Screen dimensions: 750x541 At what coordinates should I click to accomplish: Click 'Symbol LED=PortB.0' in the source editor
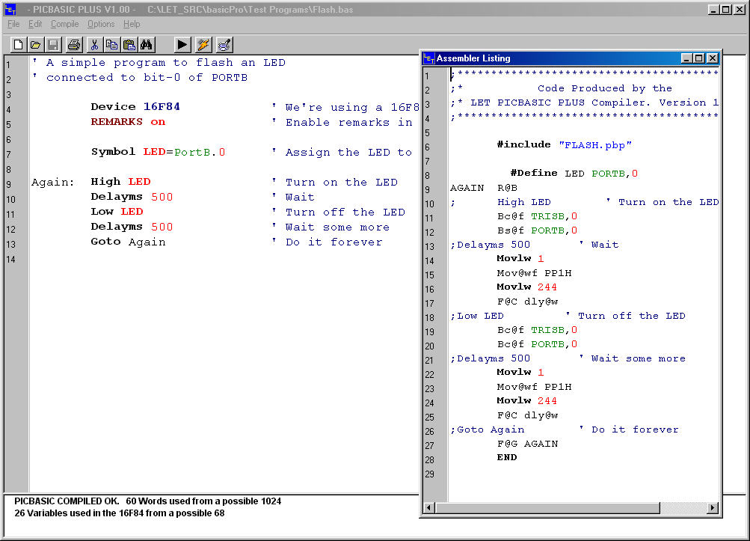158,152
